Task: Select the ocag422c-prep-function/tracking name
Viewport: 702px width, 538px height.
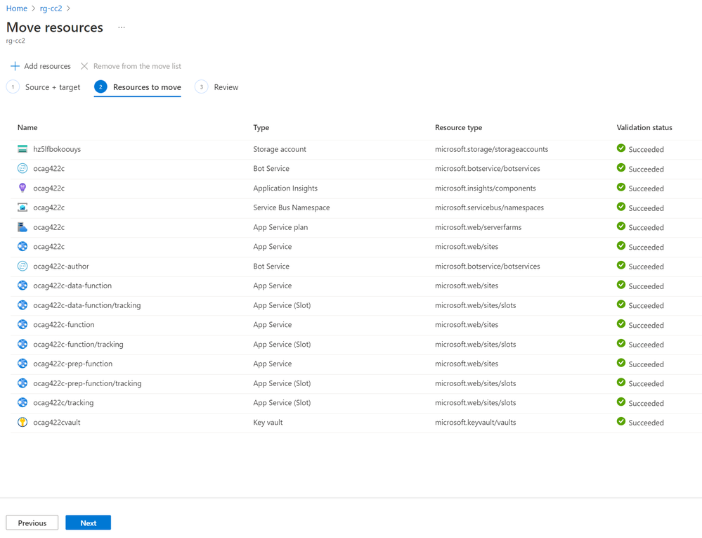Action: 87,383
